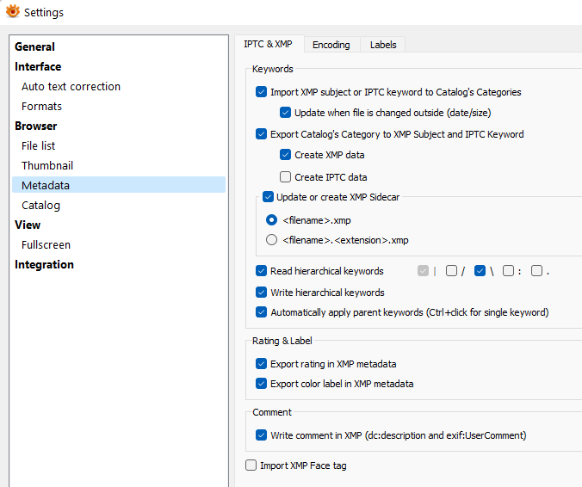Open the Catalog settings page
The height and width of the screenshot is (487, 582).
pyautogui.click(x=40, y=205)
